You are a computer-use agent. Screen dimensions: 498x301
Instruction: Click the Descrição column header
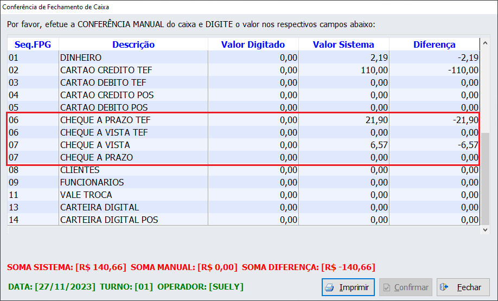(133, 44)
